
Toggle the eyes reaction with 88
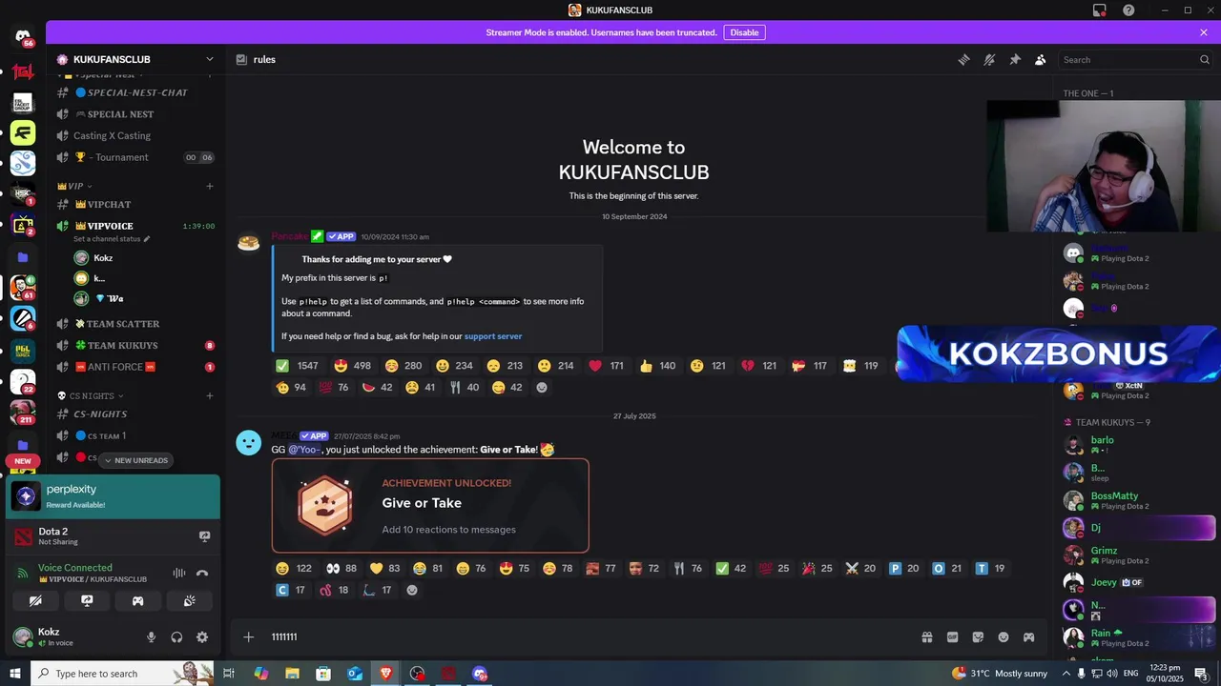click(x=341, y=569)
